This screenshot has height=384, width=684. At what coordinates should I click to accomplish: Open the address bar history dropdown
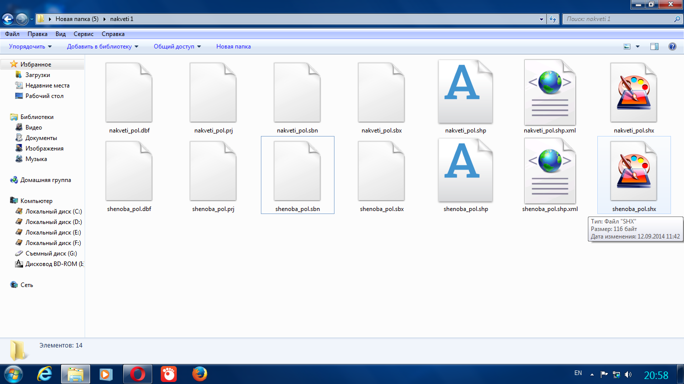[542, 19]
